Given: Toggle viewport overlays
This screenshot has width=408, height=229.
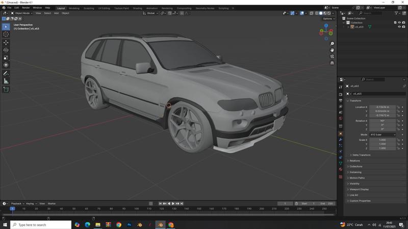Looking at the screenshot, I should tap(302, 13).
